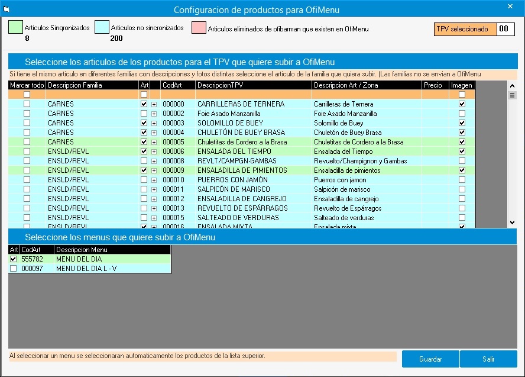Image resolution: width=525 pixels, height=377 pixels.
Task: Check Art for PUERROS CON JAMÓN
Action: (x=144, y=179)
